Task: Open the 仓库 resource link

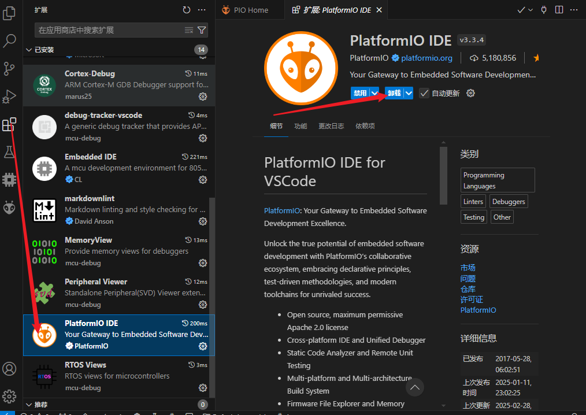Action: [x=468, y=289]
